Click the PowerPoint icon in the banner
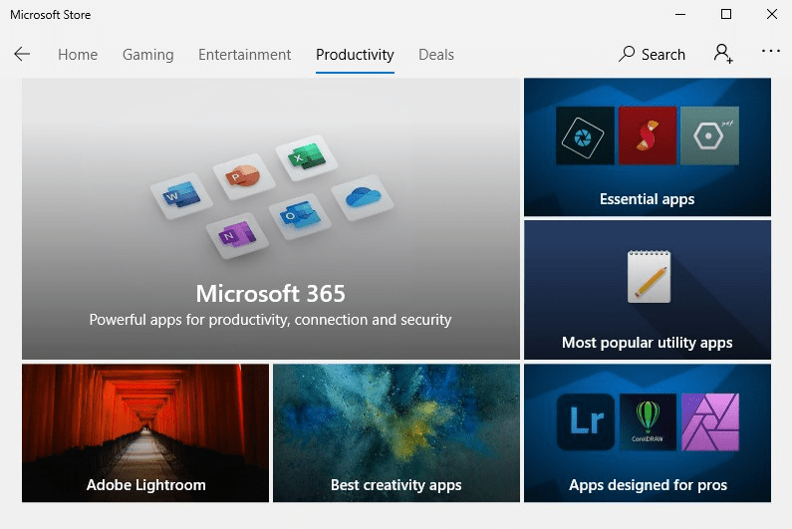 [x=244, y=176]
